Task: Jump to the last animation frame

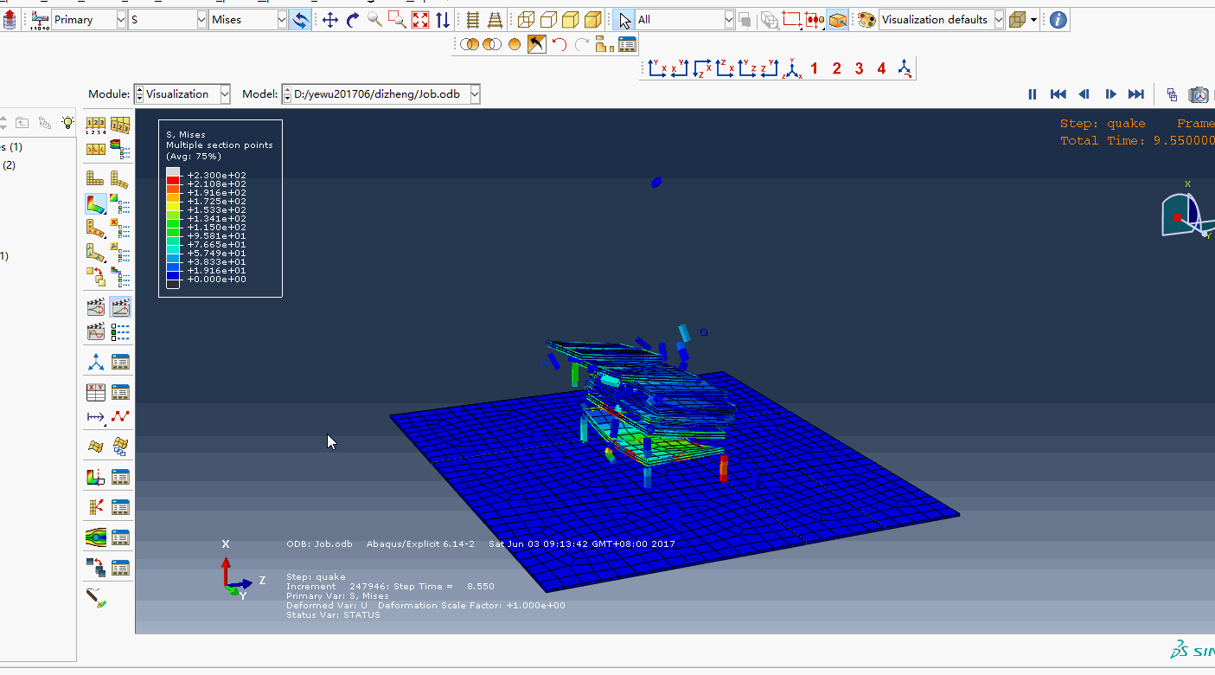Action: pos(1136,94)
